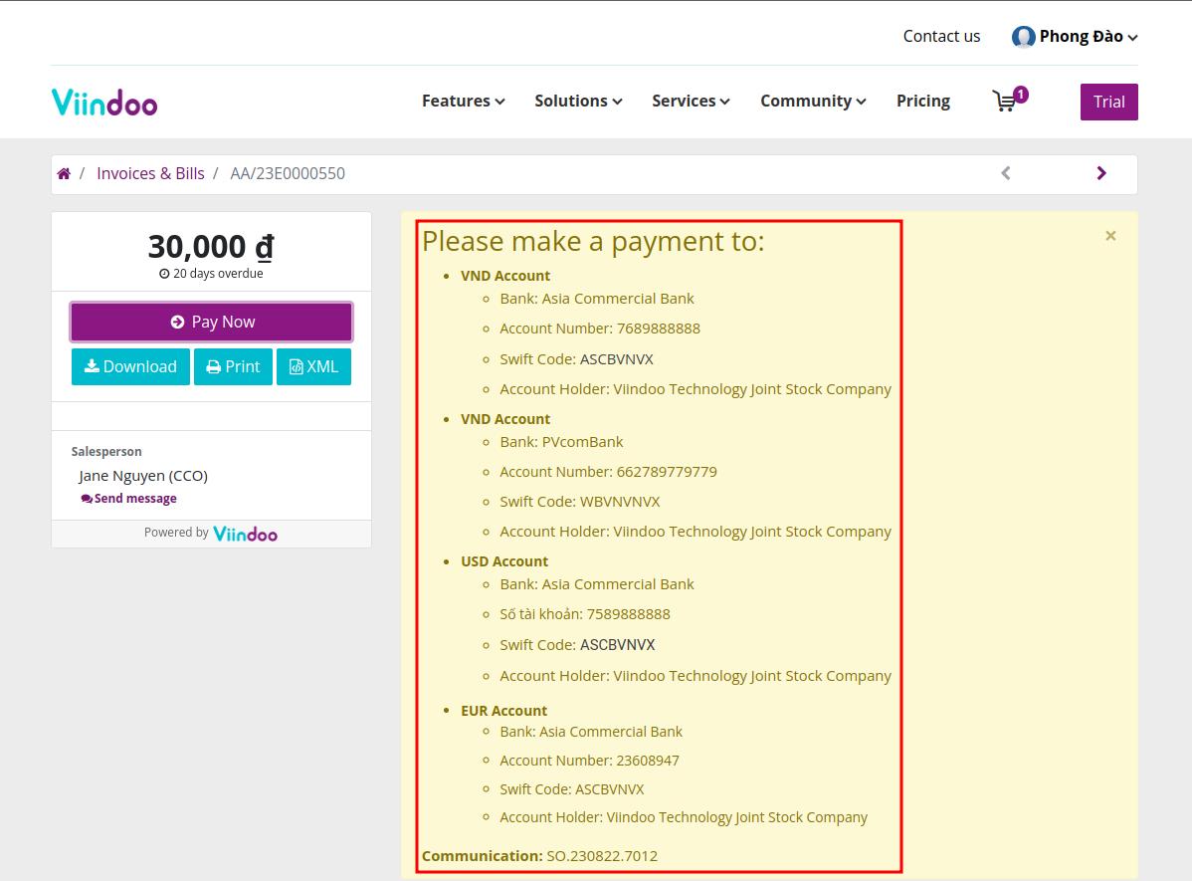
Task: Click the 30,000 ₫ amount
Action: coord(211,247)
